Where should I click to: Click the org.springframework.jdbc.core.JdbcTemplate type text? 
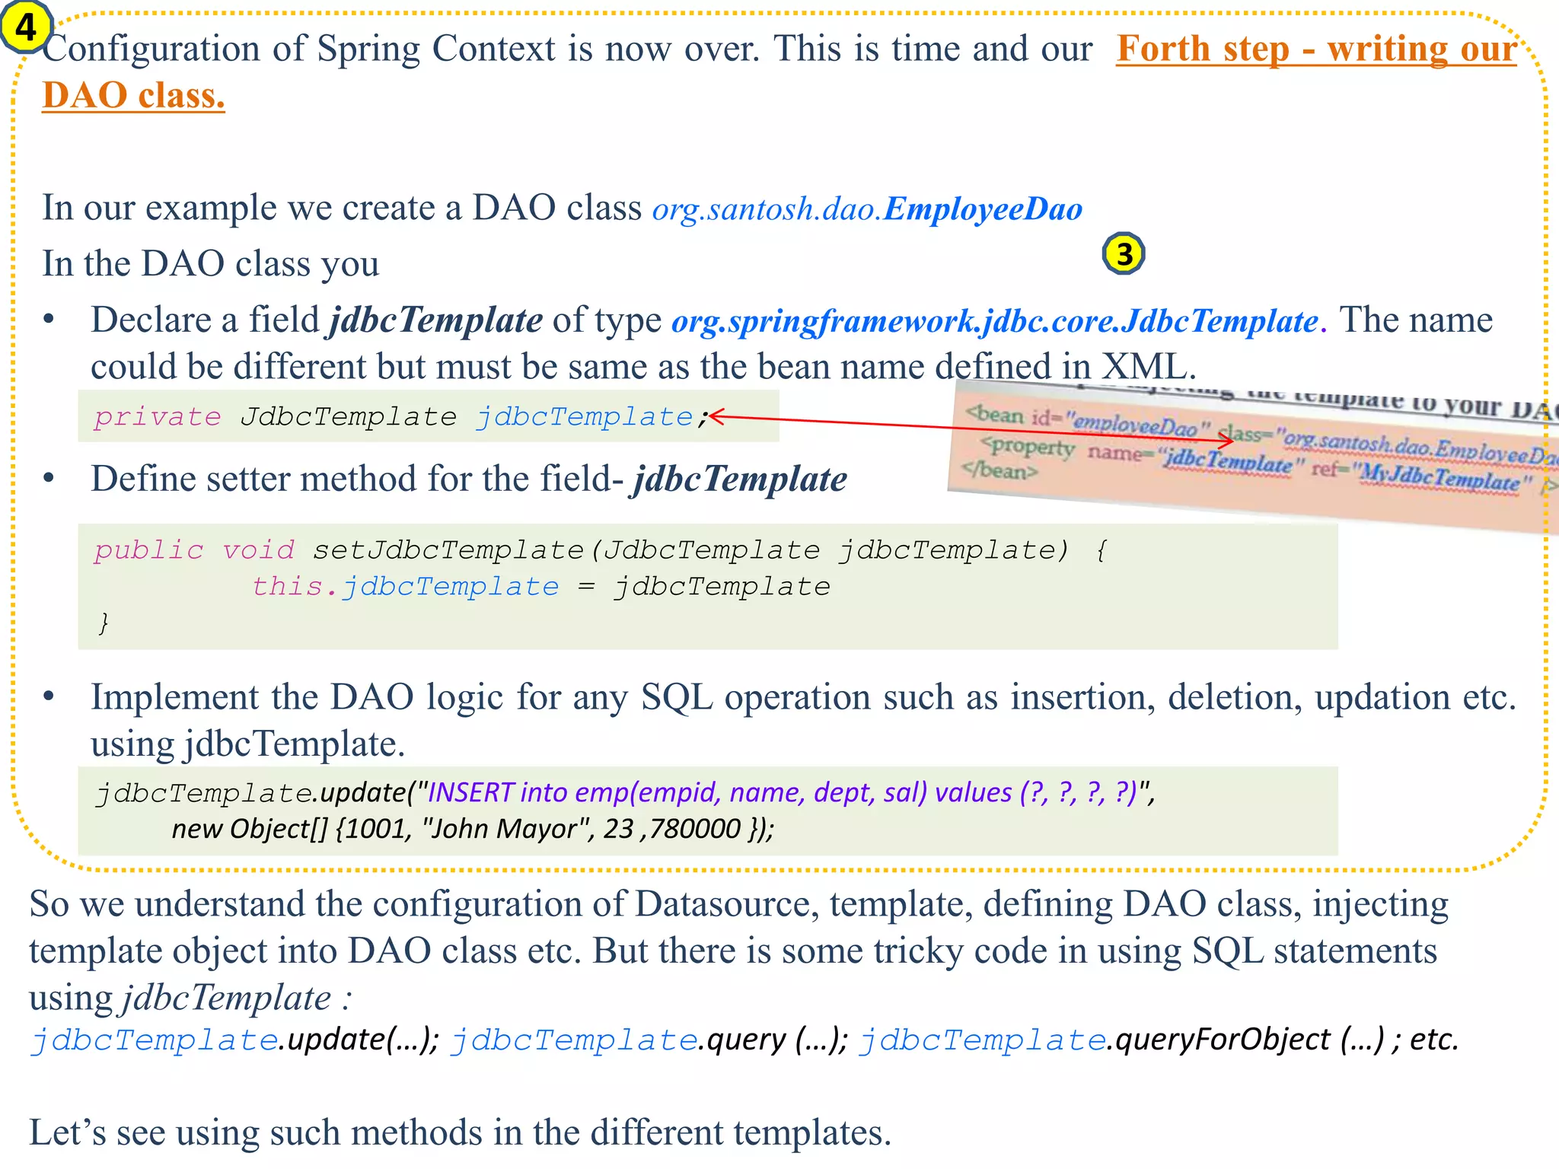pos(995,321)
